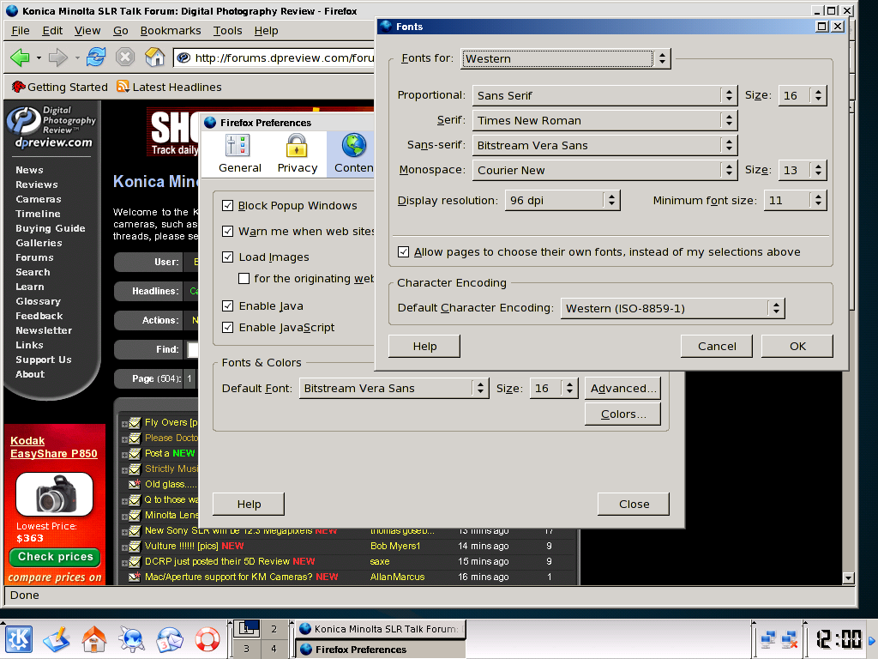Image resolution: width=878 pixels, height=659 pixels.
Task: Select the Content preferences globe icon
Action: [x=352, y=154]
